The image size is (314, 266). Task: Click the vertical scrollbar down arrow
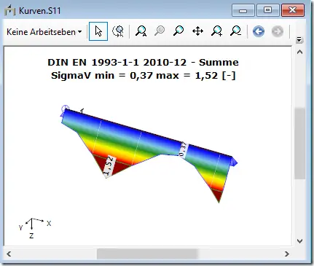pyautogui.click(x=300, y=241)
